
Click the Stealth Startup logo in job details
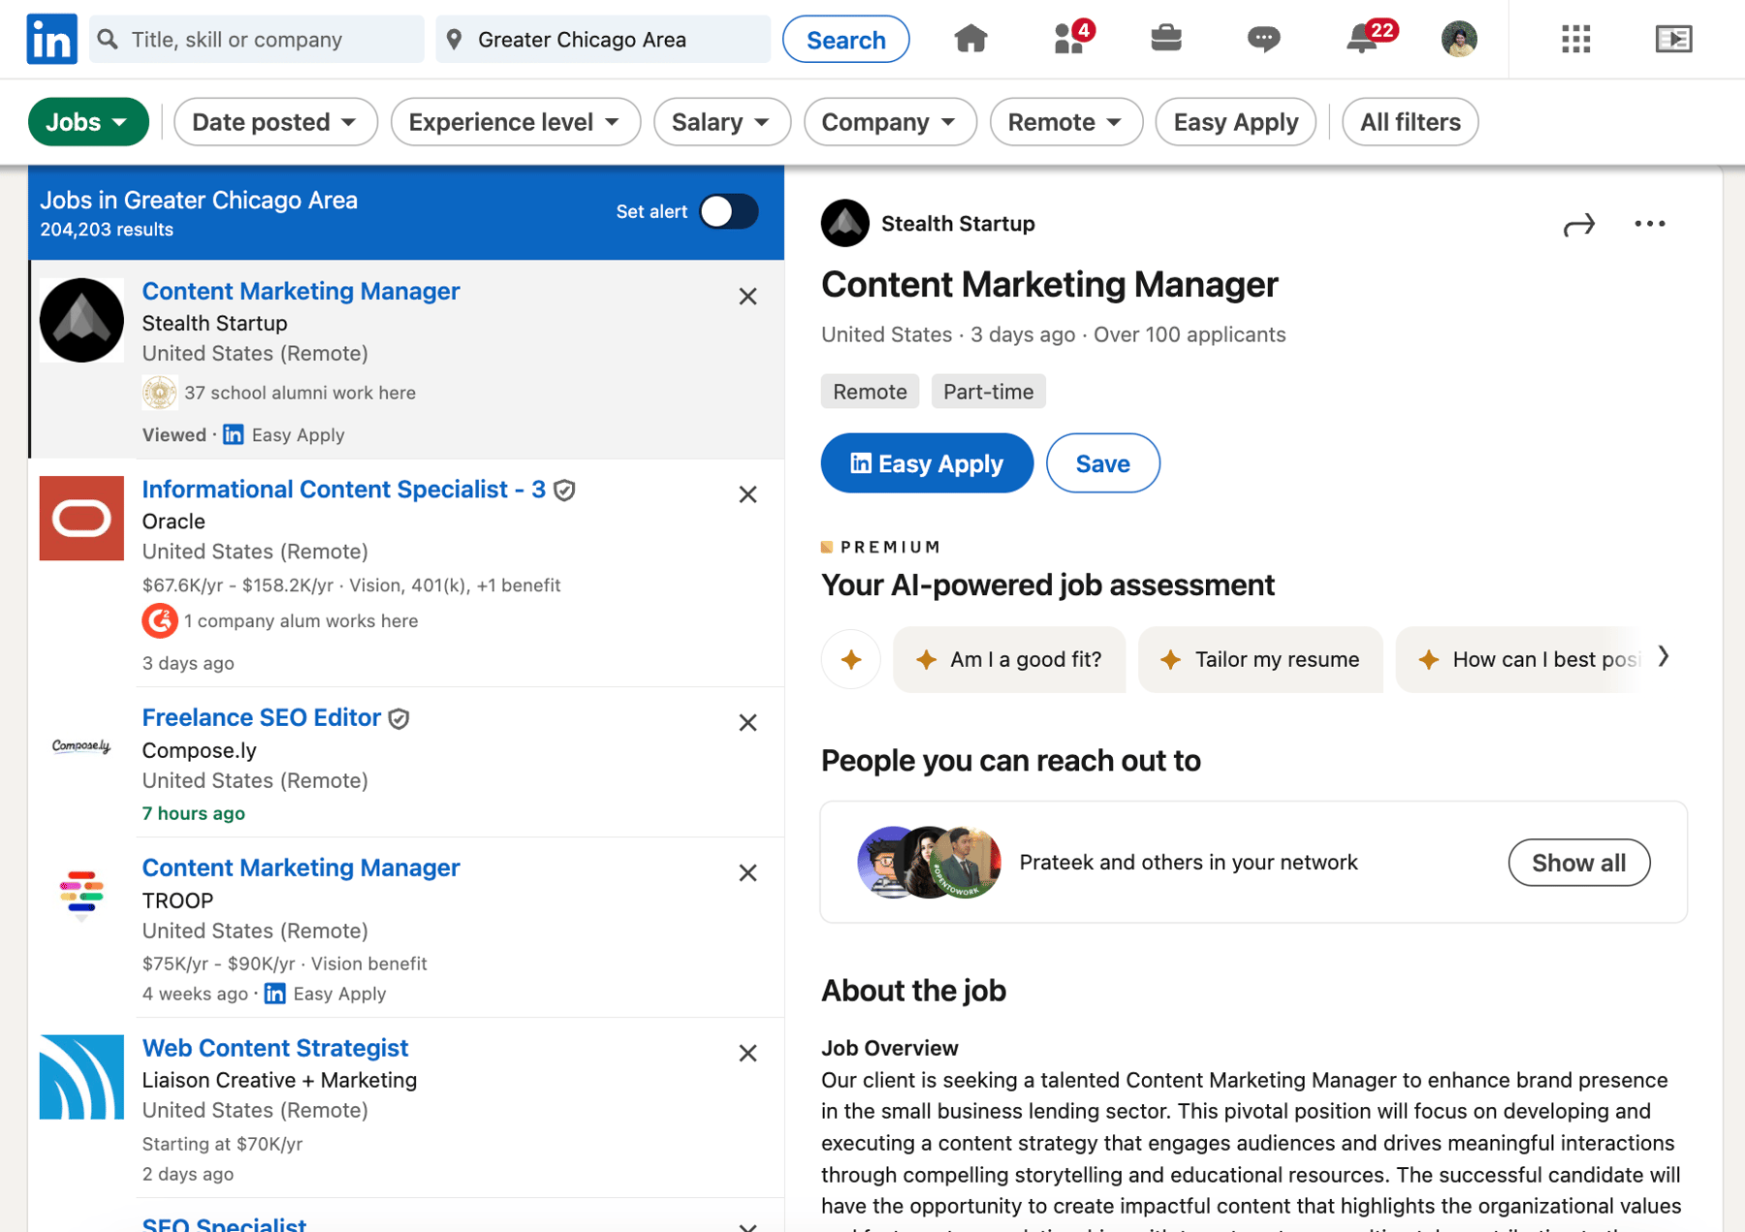coord(845,224)
